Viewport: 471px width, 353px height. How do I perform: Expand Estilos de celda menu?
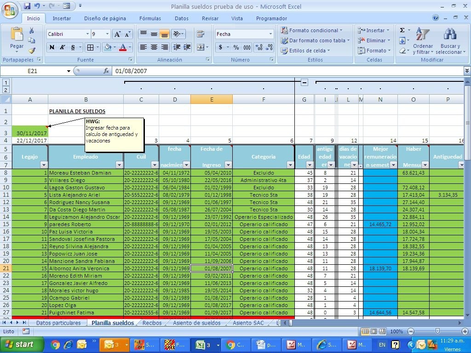tap(305, 51)
